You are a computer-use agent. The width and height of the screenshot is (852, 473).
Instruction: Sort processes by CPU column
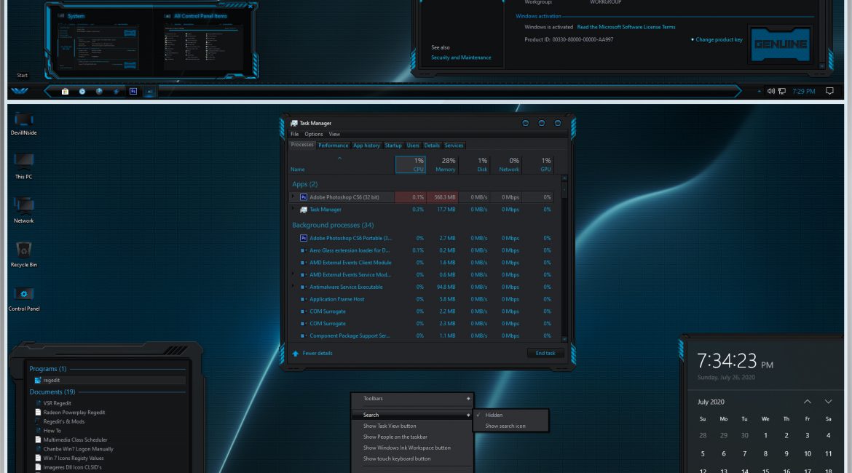click(x=410, y=164)
